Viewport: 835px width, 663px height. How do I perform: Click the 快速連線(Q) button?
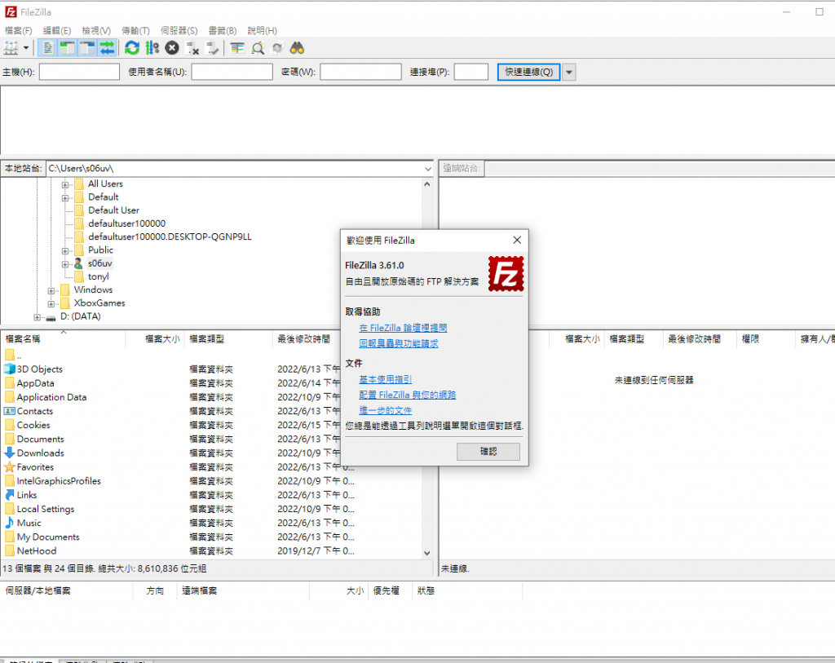(528, 72)
